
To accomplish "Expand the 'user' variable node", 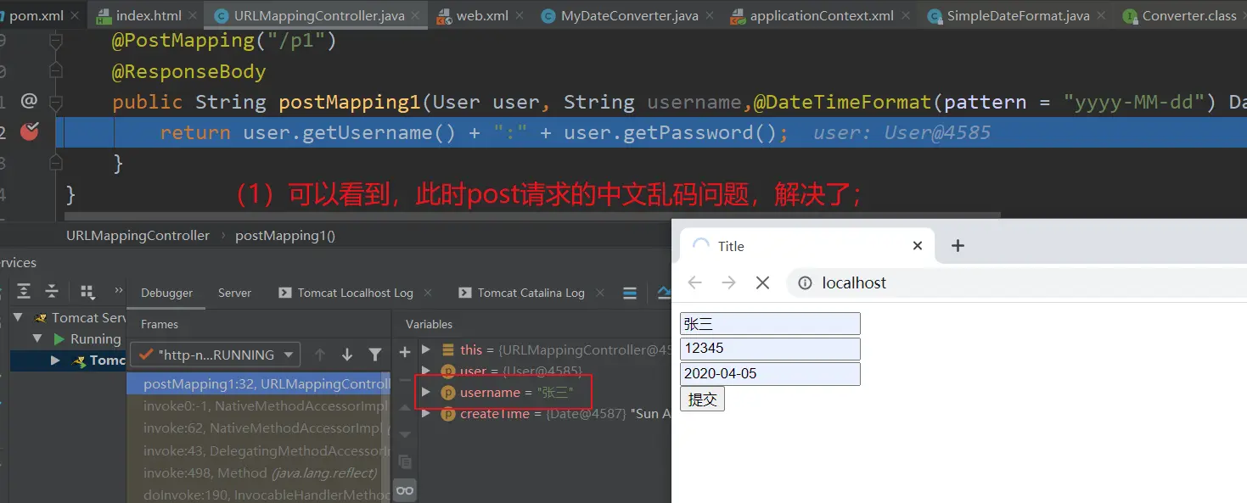I will click(x=426, y=371).
